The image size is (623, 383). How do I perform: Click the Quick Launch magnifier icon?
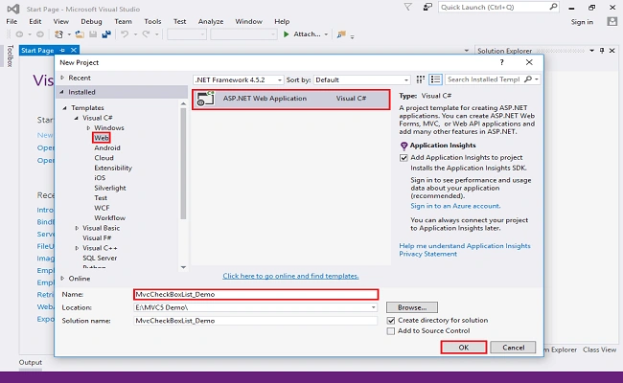pyautogui.click(x=553, y=7)
